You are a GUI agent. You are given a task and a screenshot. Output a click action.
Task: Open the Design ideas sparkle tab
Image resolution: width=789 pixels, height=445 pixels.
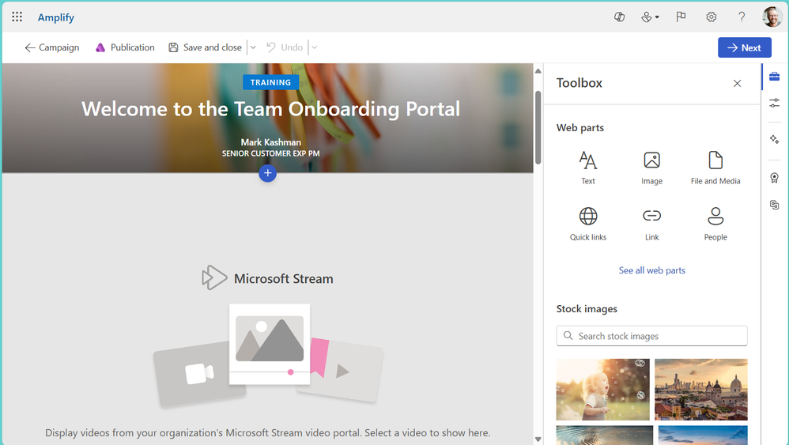point(775,139)
